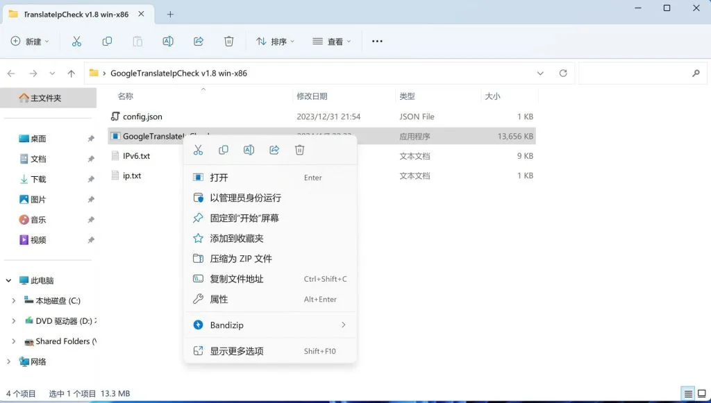Screen dimensions: 711x403
Task: Expand the 本地磁盘 (C:) node
Action: 14,300
